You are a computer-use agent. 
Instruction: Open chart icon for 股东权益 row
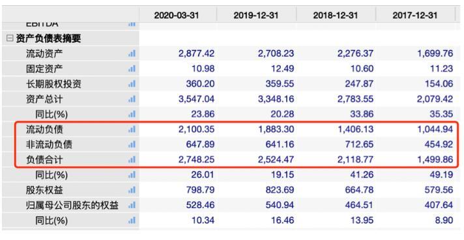pyautogui.click(x=132, y=190)
